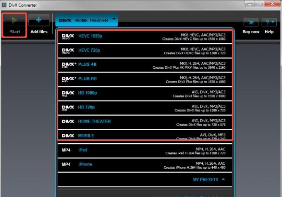This screenshot has height=197, width=282.
Task: Click the DivX HD logo beside HD 1080p
Action: click(68, 94)
